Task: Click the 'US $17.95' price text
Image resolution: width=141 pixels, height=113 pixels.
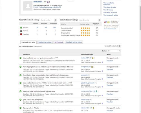Action: [85, 111]
